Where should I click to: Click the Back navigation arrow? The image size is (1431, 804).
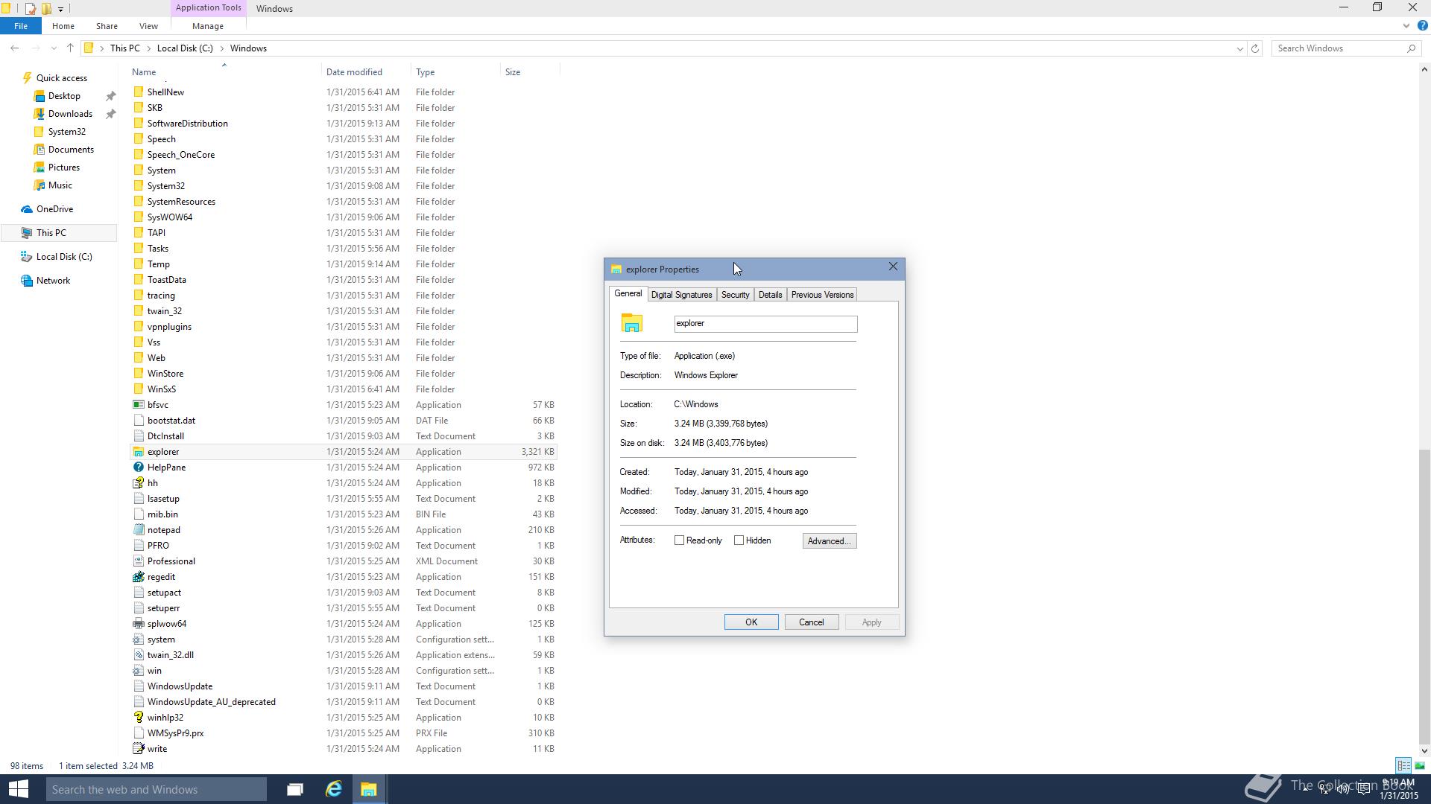(15, 48)
